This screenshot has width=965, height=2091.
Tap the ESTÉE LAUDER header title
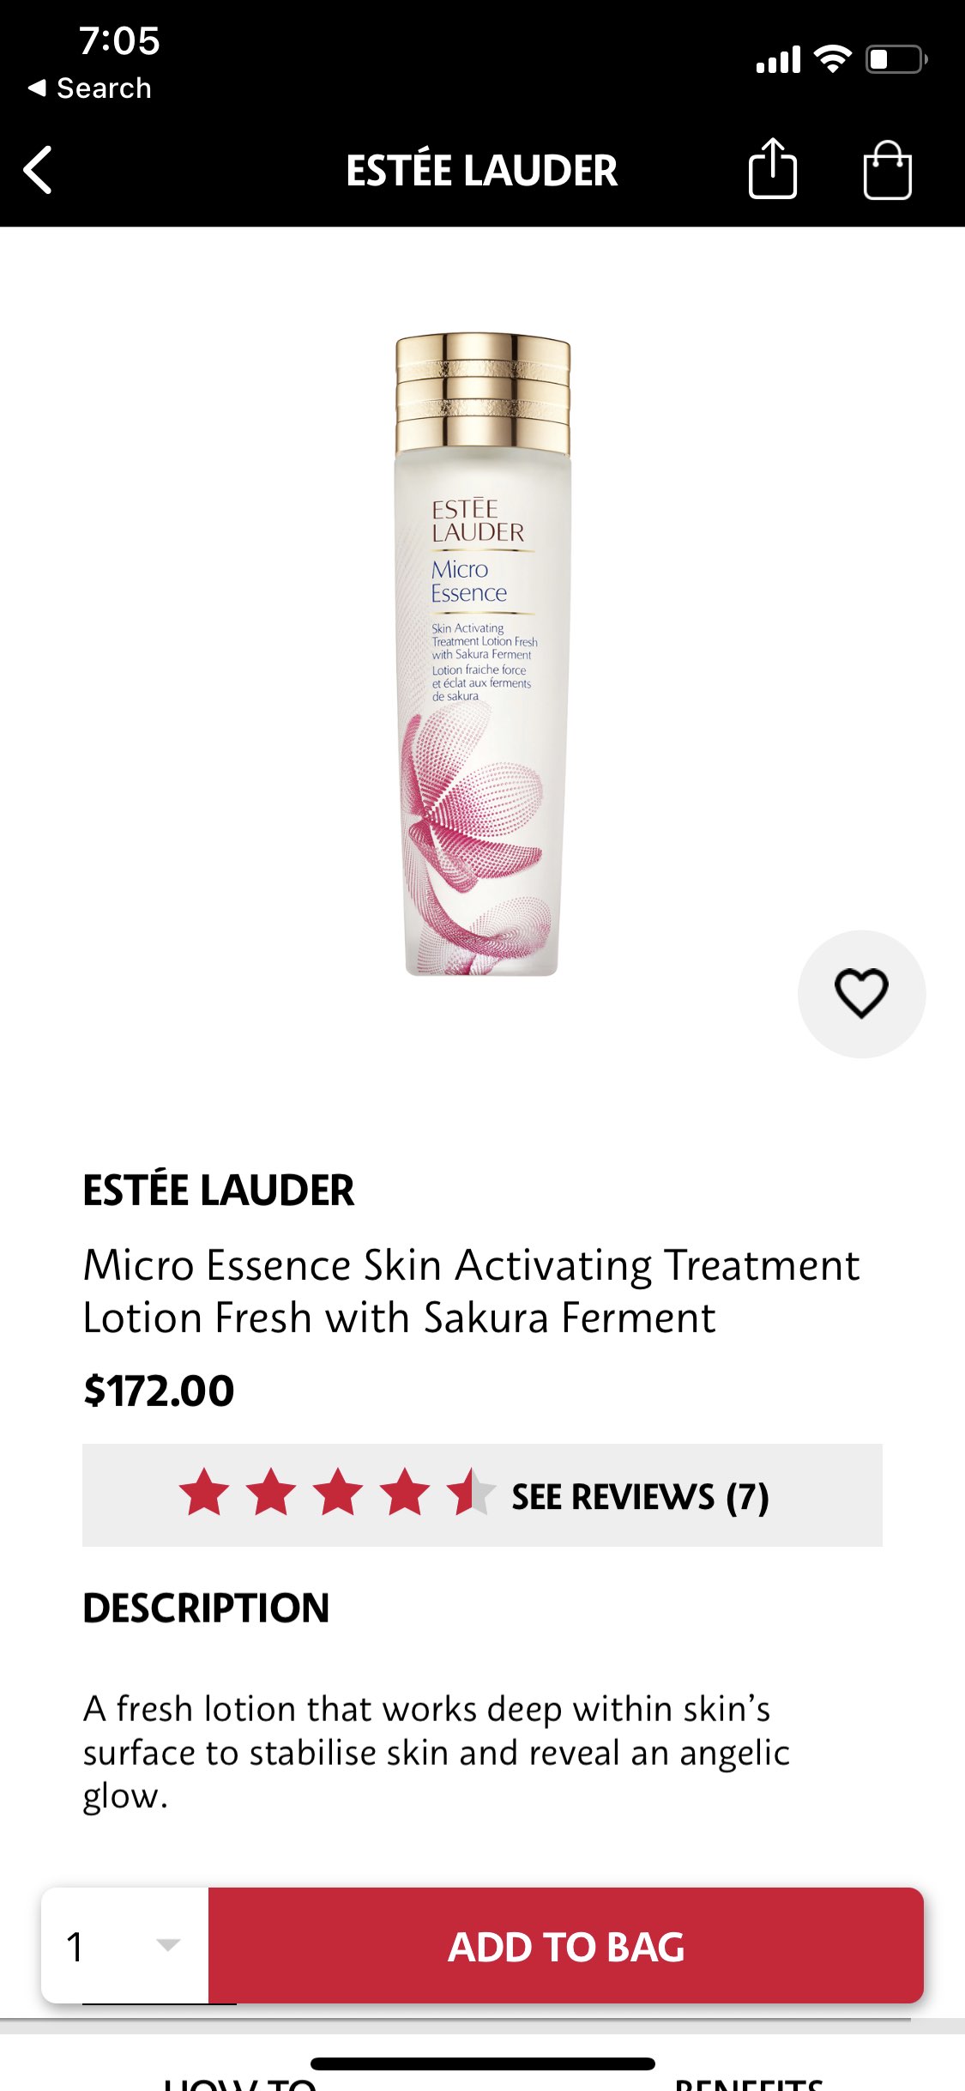[481, 170]
